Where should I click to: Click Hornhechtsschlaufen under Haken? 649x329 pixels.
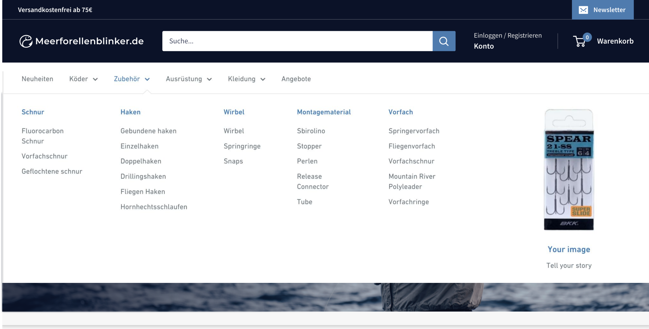154,207
